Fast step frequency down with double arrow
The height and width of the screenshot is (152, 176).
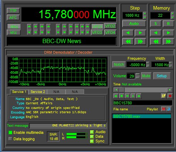point(128,42)
